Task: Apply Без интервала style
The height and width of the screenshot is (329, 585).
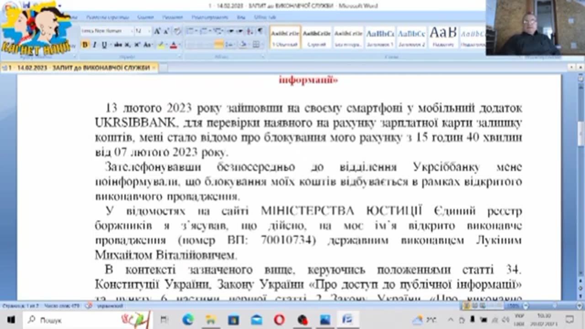Action: pos(348,37)
